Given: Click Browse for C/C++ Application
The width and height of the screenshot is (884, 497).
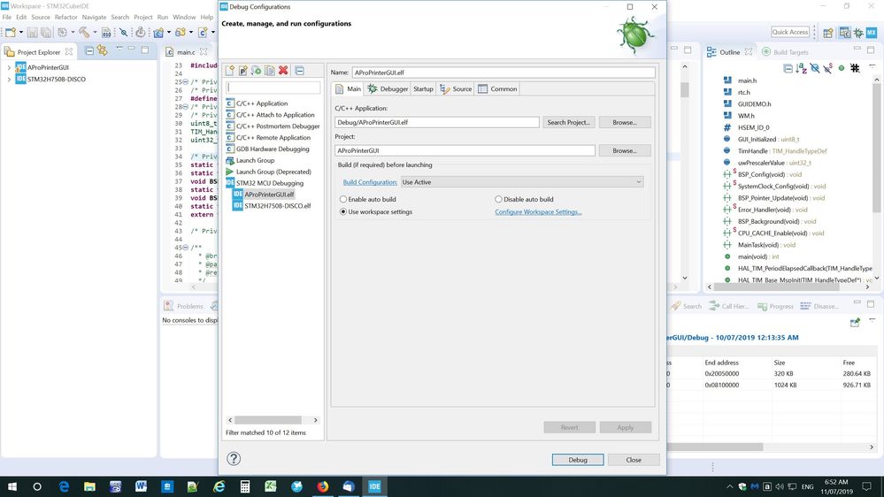Looking at the screenshot, I should 624,122.
